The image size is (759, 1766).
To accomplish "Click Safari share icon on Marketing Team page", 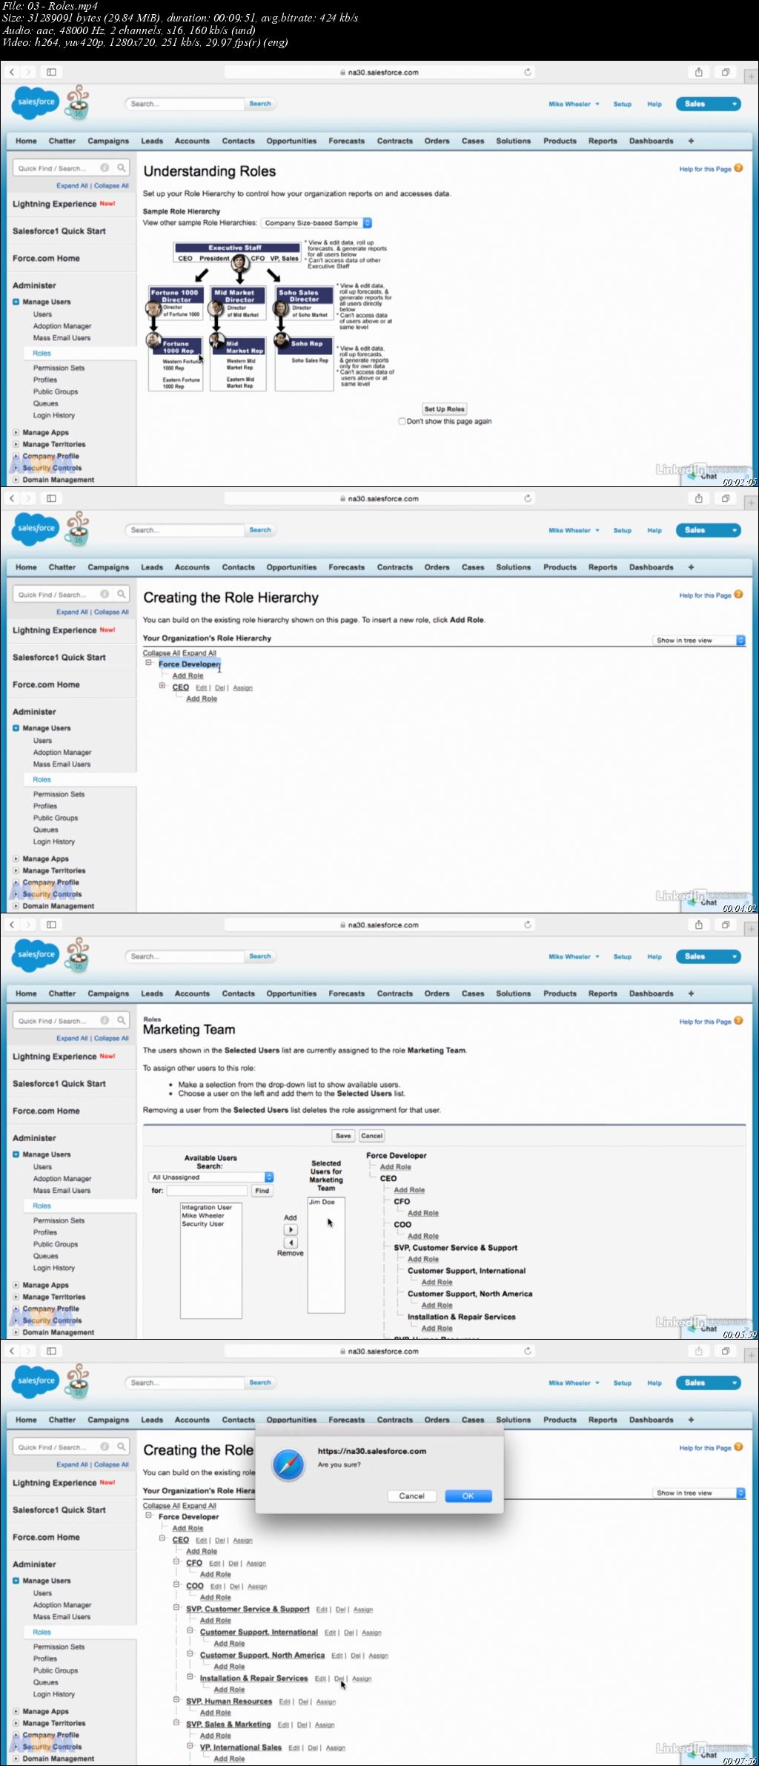I will tap(698, 925).
